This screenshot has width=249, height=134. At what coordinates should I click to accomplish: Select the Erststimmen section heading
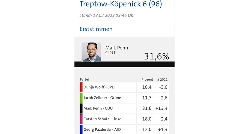click(x=96, y=29)
